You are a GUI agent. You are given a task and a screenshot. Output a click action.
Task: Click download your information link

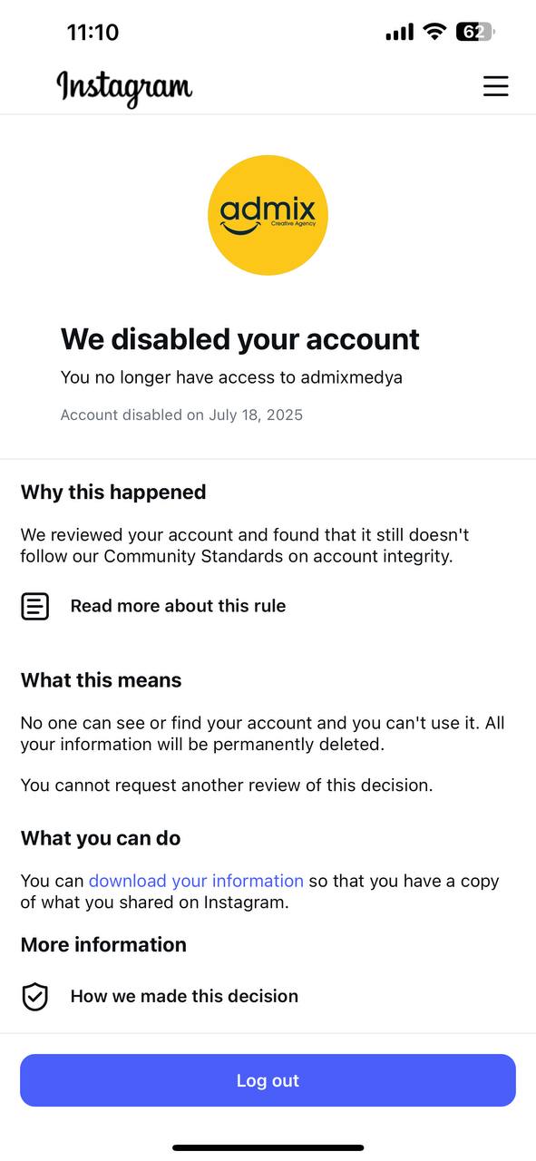click(x=196, y=881)
